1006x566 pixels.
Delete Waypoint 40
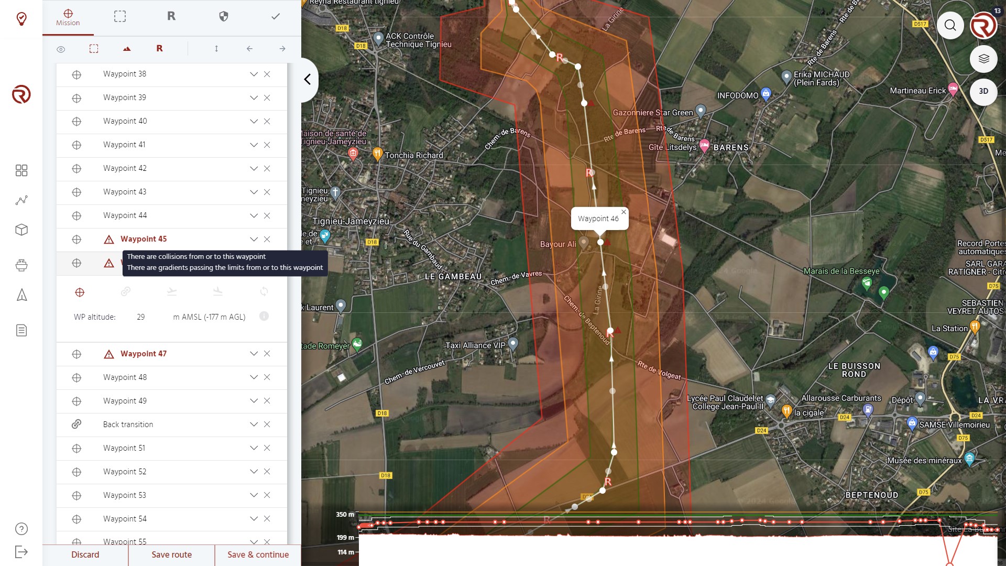[x=267, y=122]
